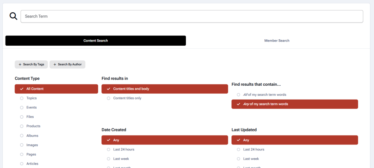The image size is (374, 168).
Task: Select Content titles and body option
Action: coord(165,89)
